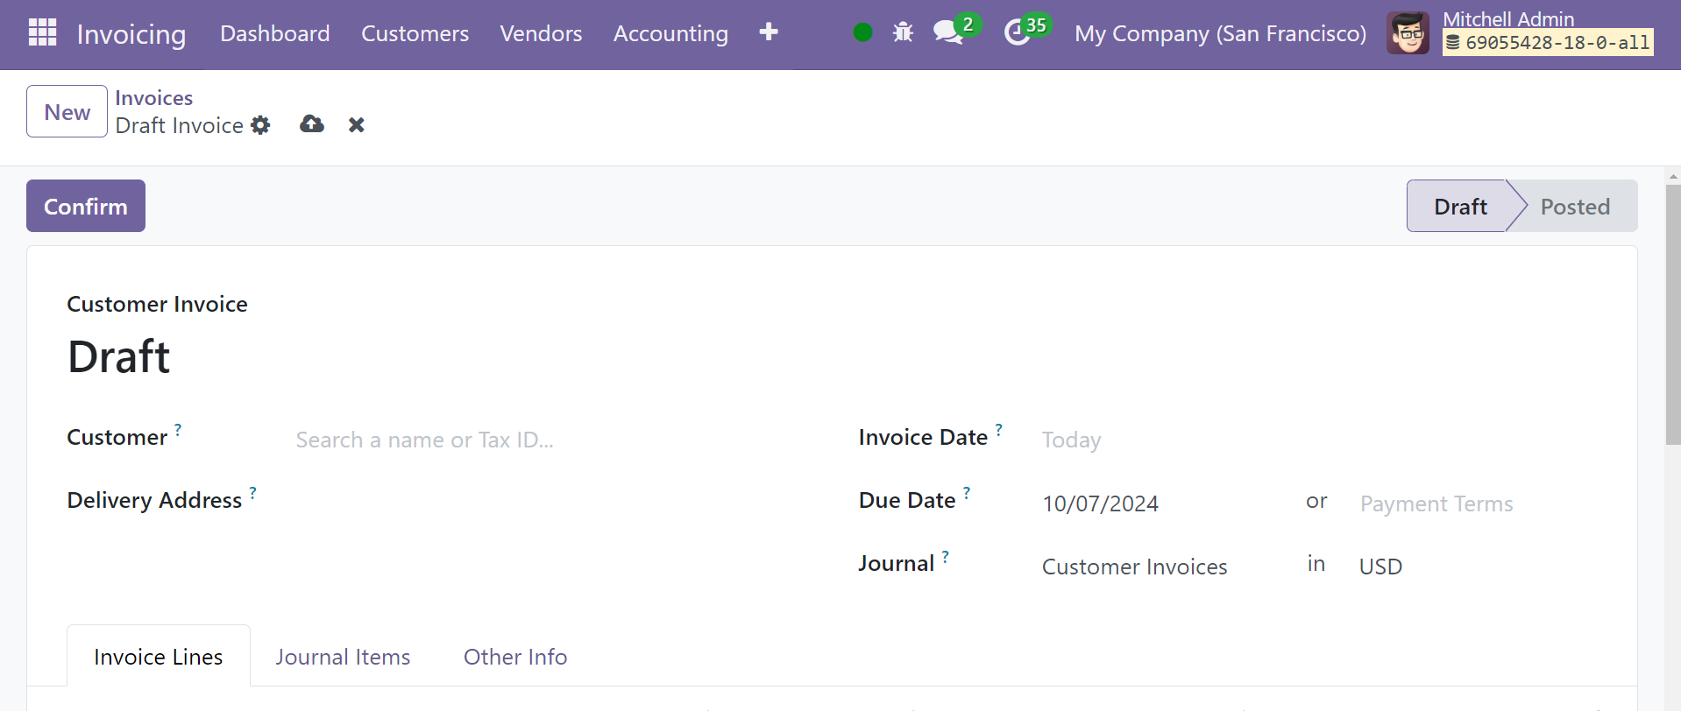The width and height of the screenshot is (1681, 711).
Task: Create a New invoice
Action: coord(67,111)
